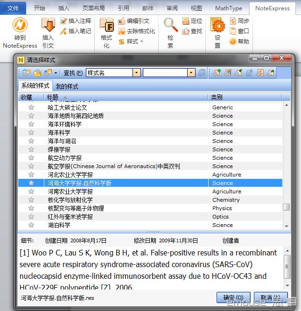
Task: Click Remove Formatting (去除格式化)
Action: [137, 31]
